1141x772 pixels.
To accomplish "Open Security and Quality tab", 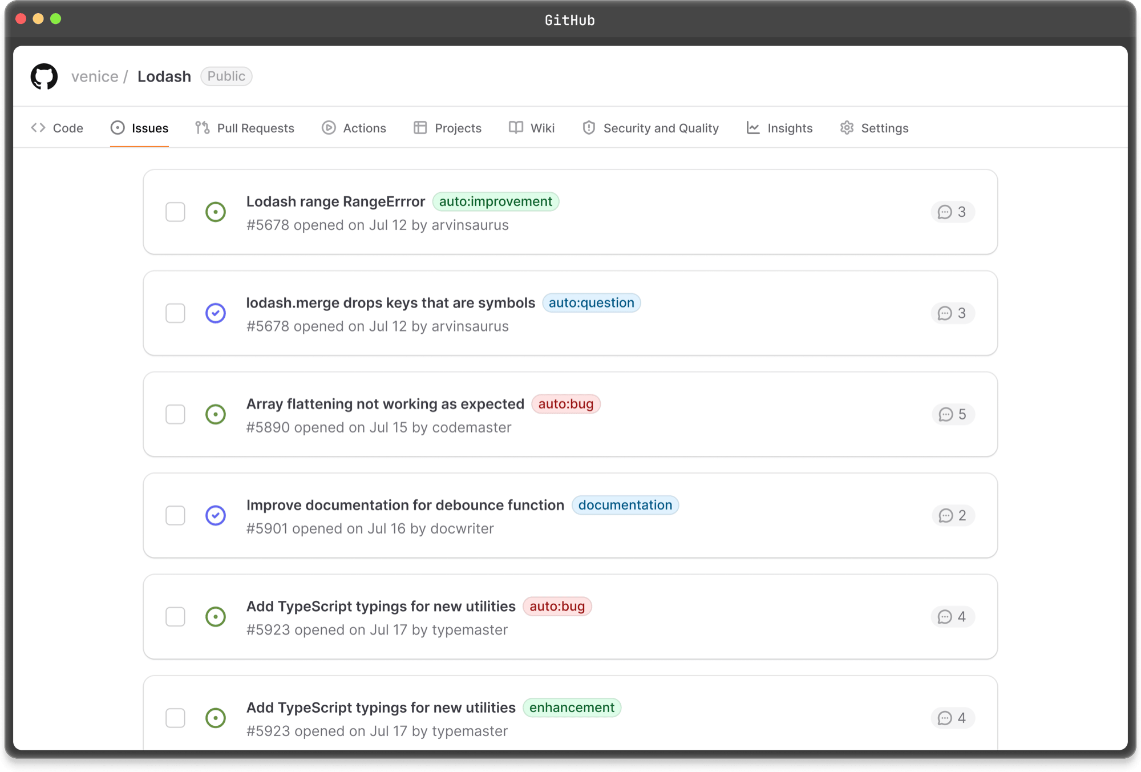I will pyautogui.click(x=650, y=128).
